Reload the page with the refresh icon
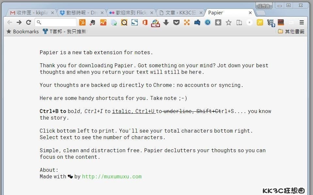The image size is (313, 195). click(x=29, y=23)
